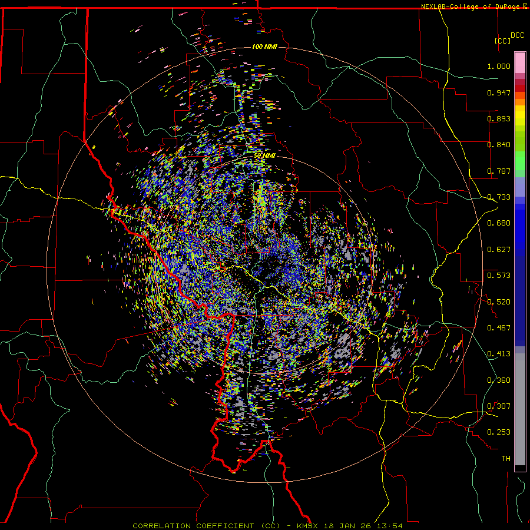
Task: Click the 0.733 scale value
Action: coord(499,197)
